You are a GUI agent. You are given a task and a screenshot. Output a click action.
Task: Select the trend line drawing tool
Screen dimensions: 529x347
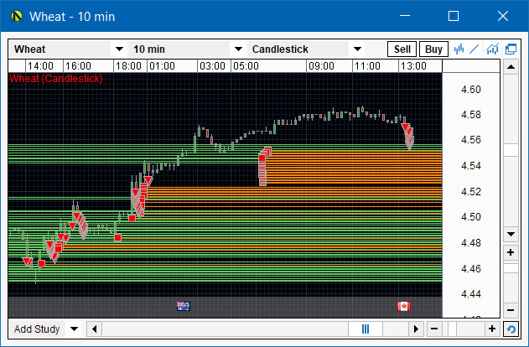coord(475,49)
